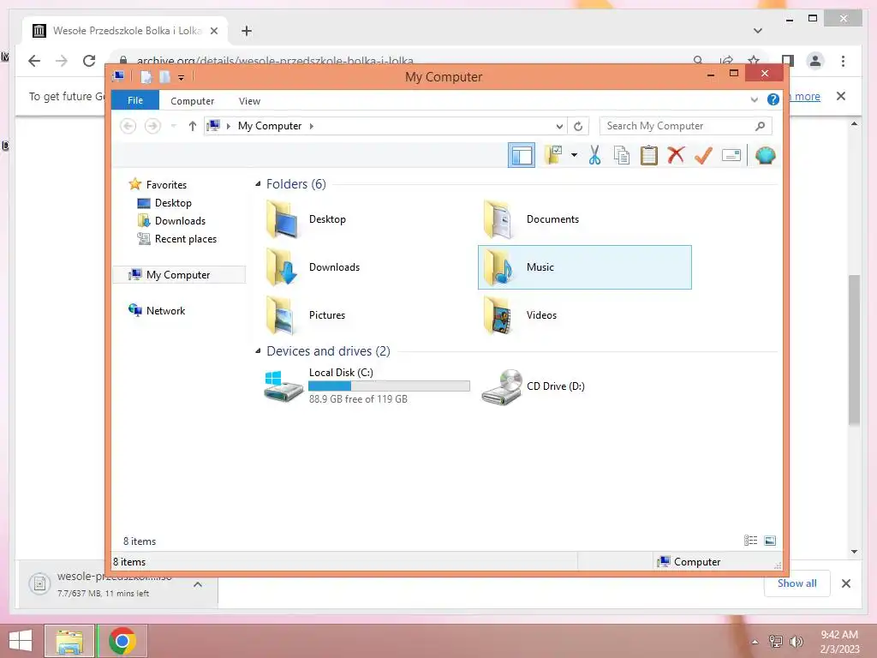Click the blue Help question mark icon
877x658 pixels.
coord(773,99)
